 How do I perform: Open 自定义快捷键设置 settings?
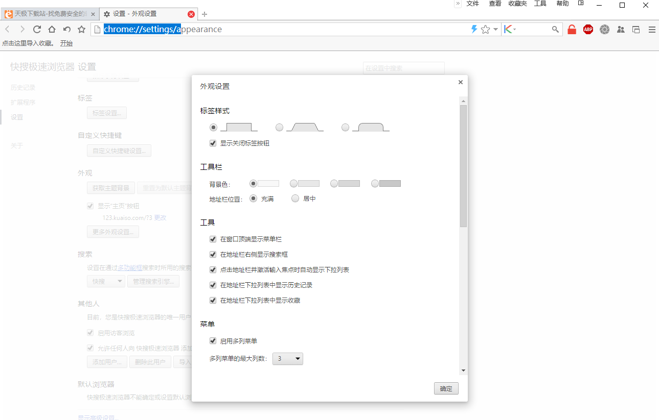[x=119, y=150]
